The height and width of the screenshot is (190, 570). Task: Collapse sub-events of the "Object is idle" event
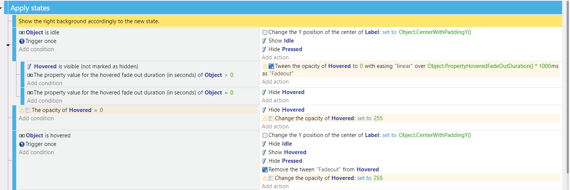(x=8, y=45)
